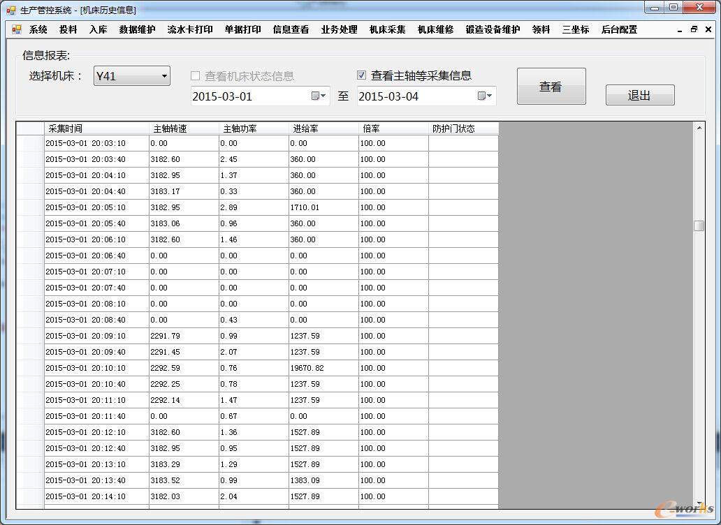Open the 领料 menu

(541, 30)
